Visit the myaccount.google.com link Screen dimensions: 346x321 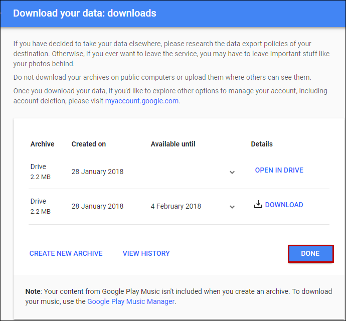[x=141, y=101]
